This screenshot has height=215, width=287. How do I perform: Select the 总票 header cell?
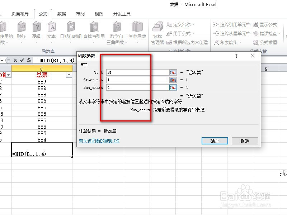(x=42, y=75)
